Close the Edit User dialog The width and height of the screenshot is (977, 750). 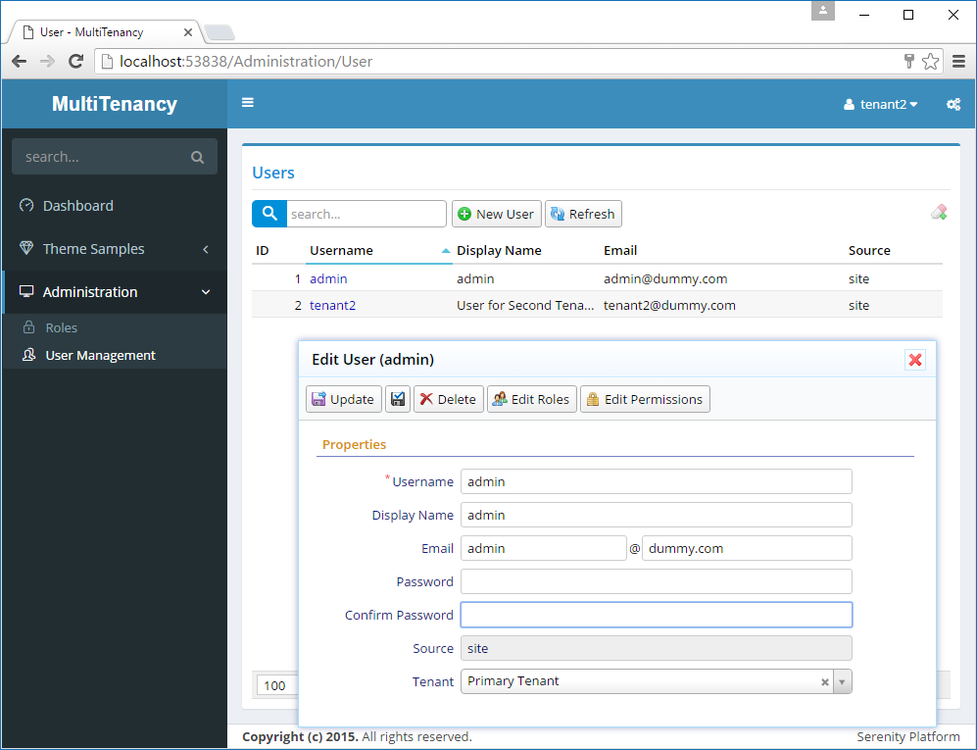915,360
